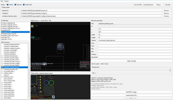The width and height of the screenshot is (173, 100).
Task: Open the Project menu
Action: (6, 1)
